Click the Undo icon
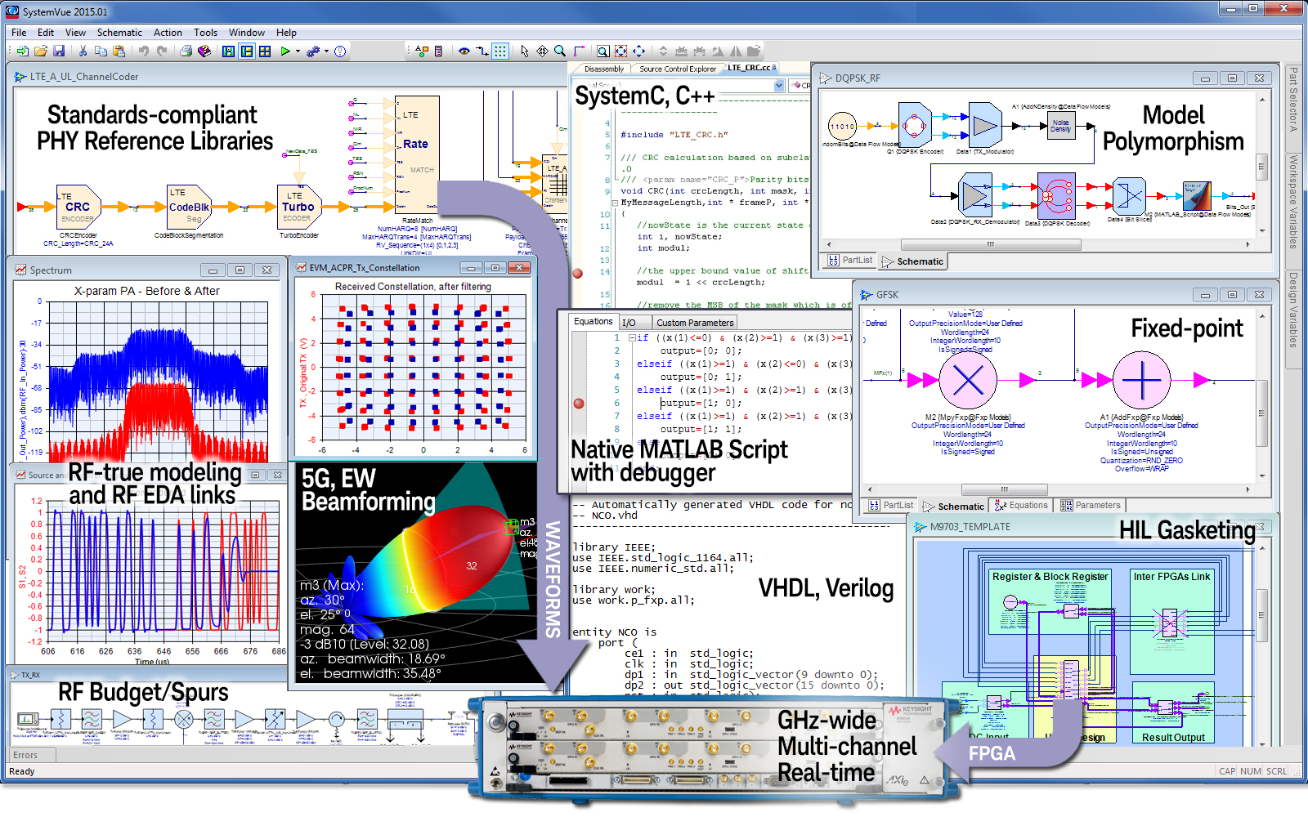Viewport: 1308px width, 817px height. (144, 51)
